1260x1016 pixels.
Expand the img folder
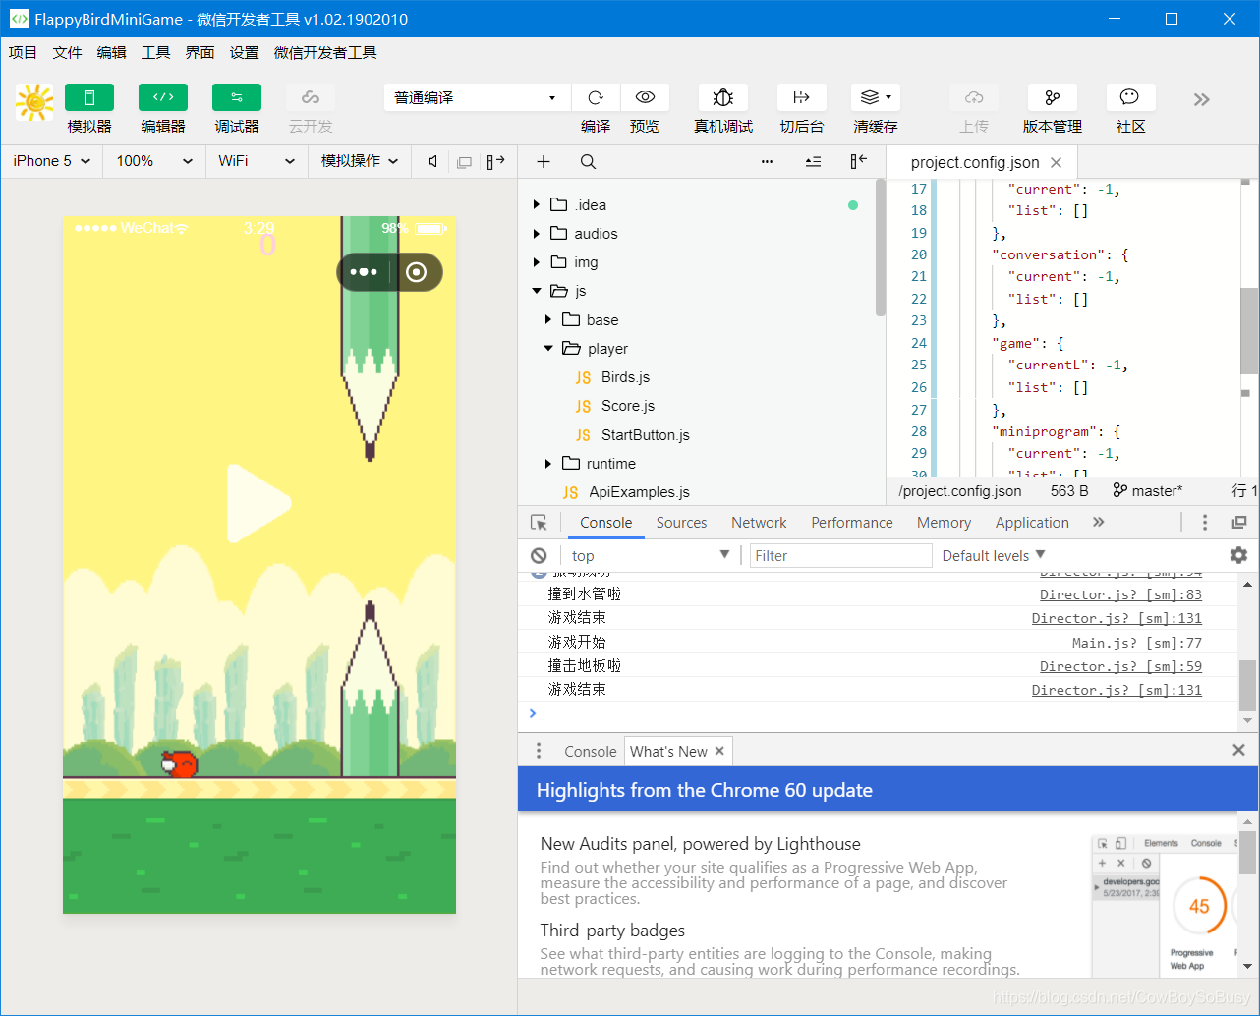click(x=537, y=262)
